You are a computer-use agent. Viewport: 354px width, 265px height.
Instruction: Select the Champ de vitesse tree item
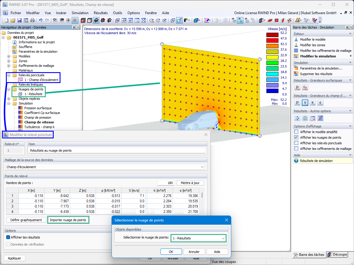pos(39,122)
